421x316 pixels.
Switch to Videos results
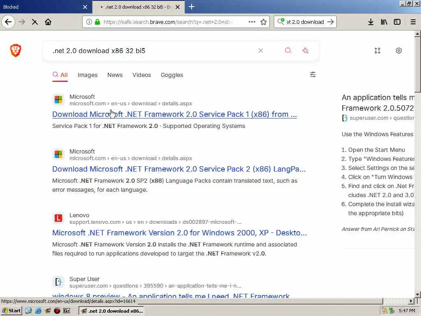coord(141,75)
